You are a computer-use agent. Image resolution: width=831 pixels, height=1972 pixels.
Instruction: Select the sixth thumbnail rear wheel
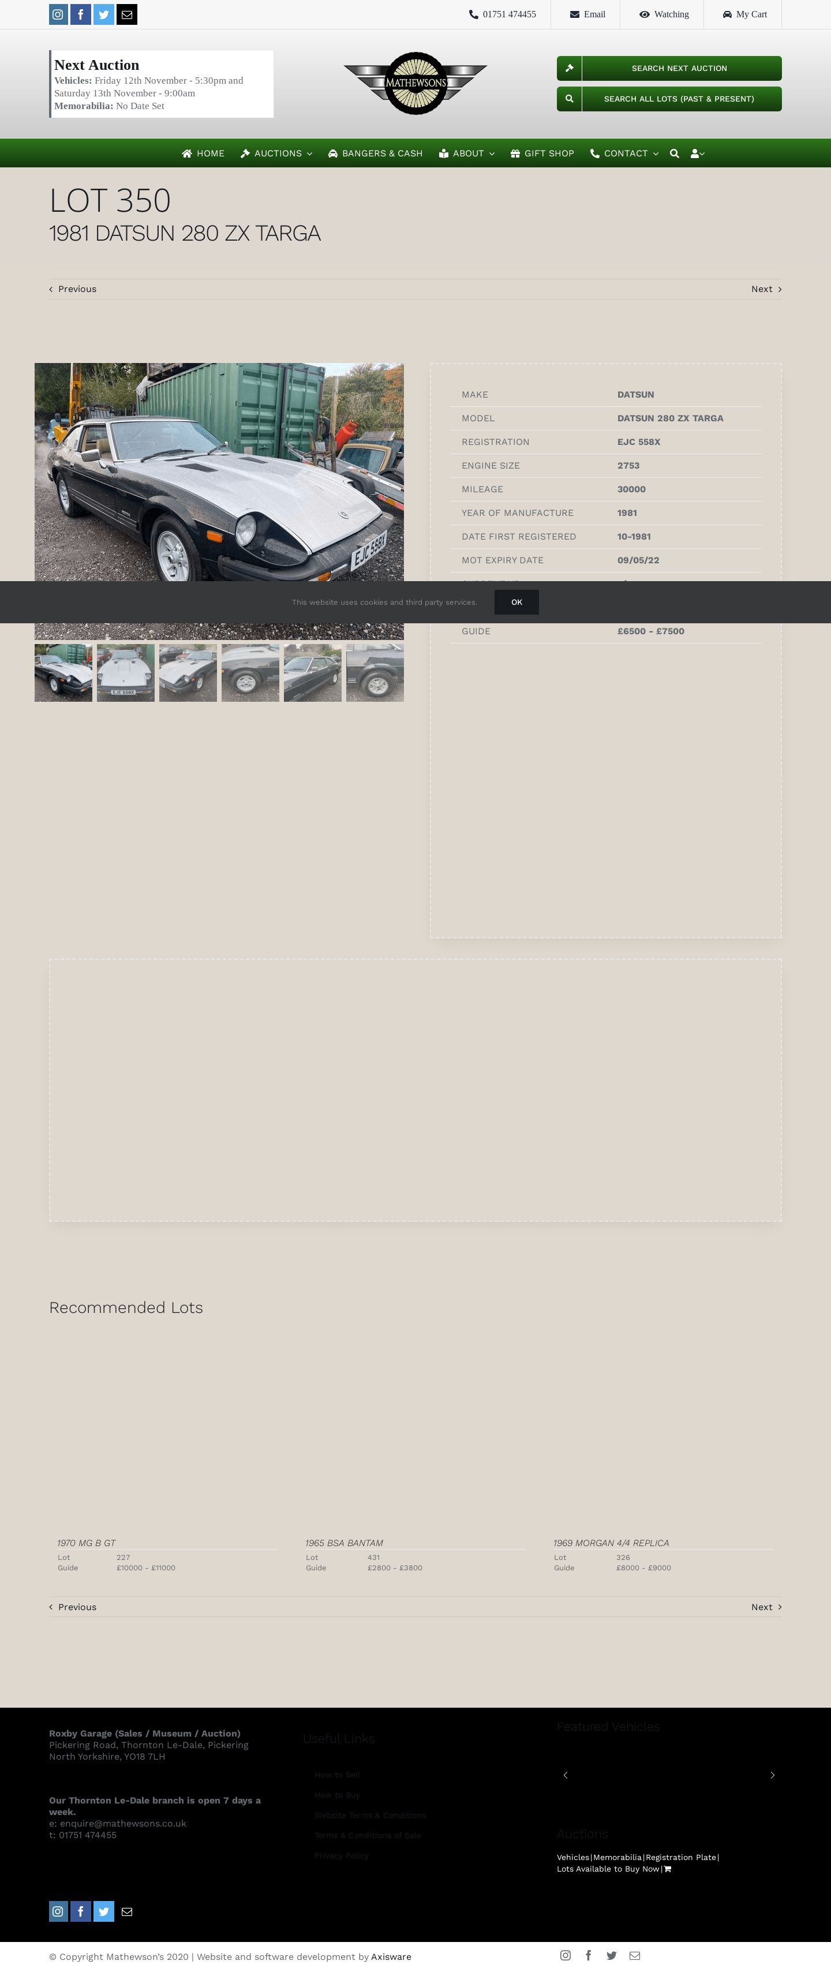point(375,672)
